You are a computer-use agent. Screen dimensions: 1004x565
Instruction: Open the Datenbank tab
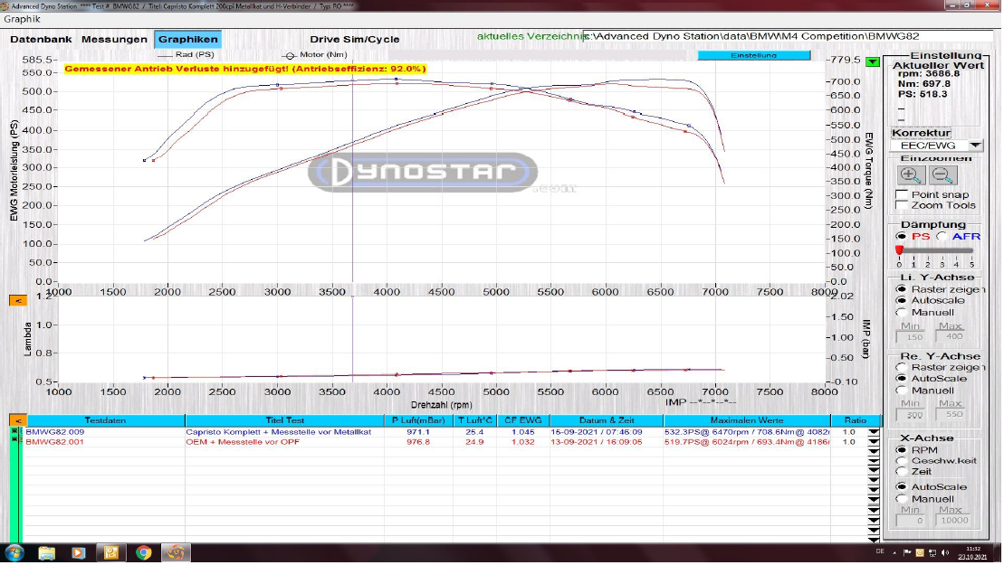pyautogui.click(x=41, y=40)
